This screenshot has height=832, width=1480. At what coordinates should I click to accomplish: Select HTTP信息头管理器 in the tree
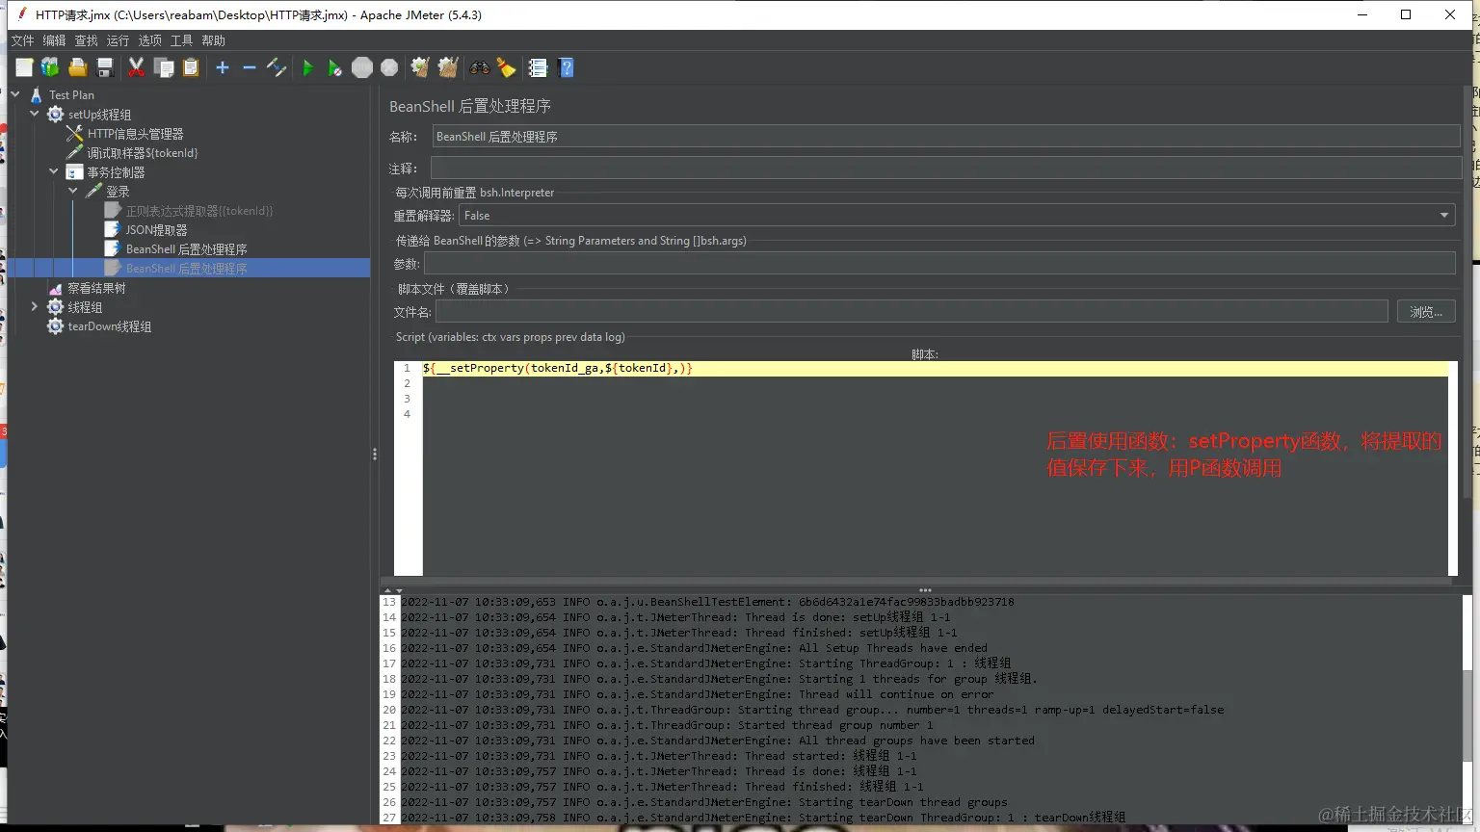click(135, 134)
